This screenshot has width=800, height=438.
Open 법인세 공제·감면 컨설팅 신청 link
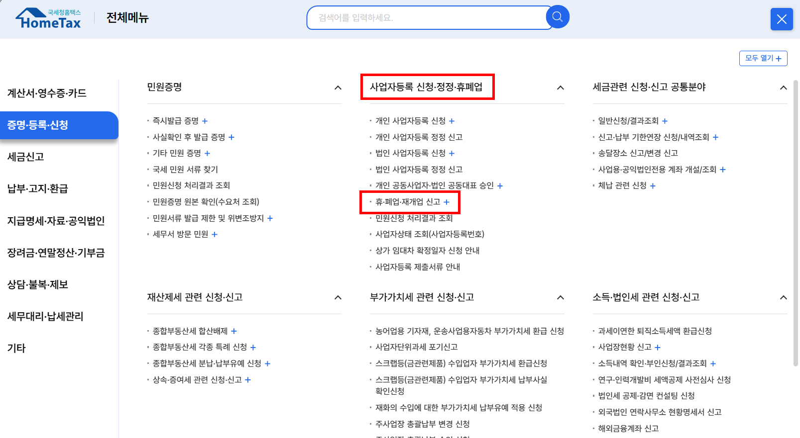pos(646,396)
